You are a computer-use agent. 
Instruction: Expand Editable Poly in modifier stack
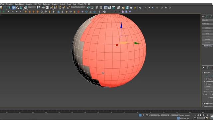203,46
